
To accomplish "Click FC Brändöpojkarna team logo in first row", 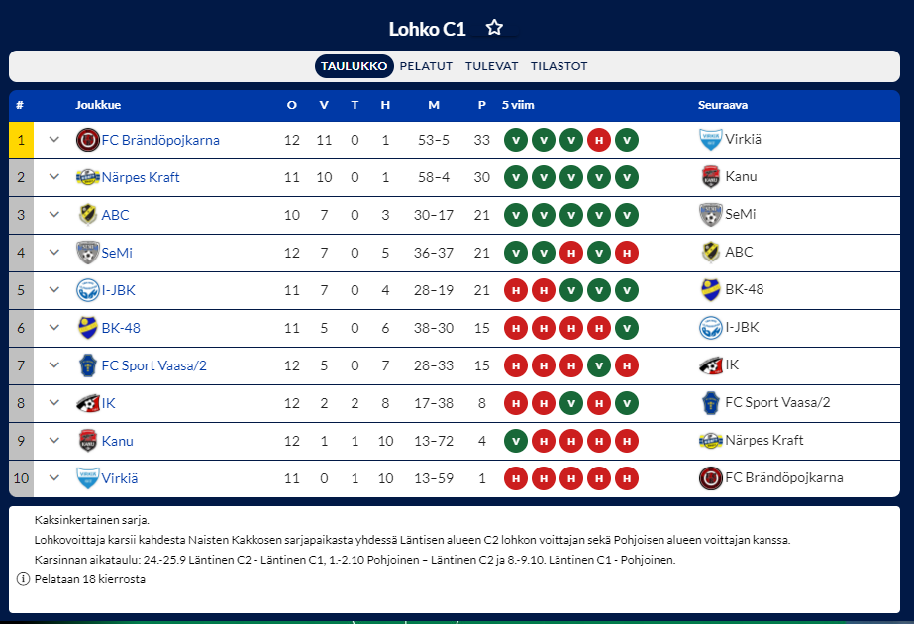I will point(87,140).
